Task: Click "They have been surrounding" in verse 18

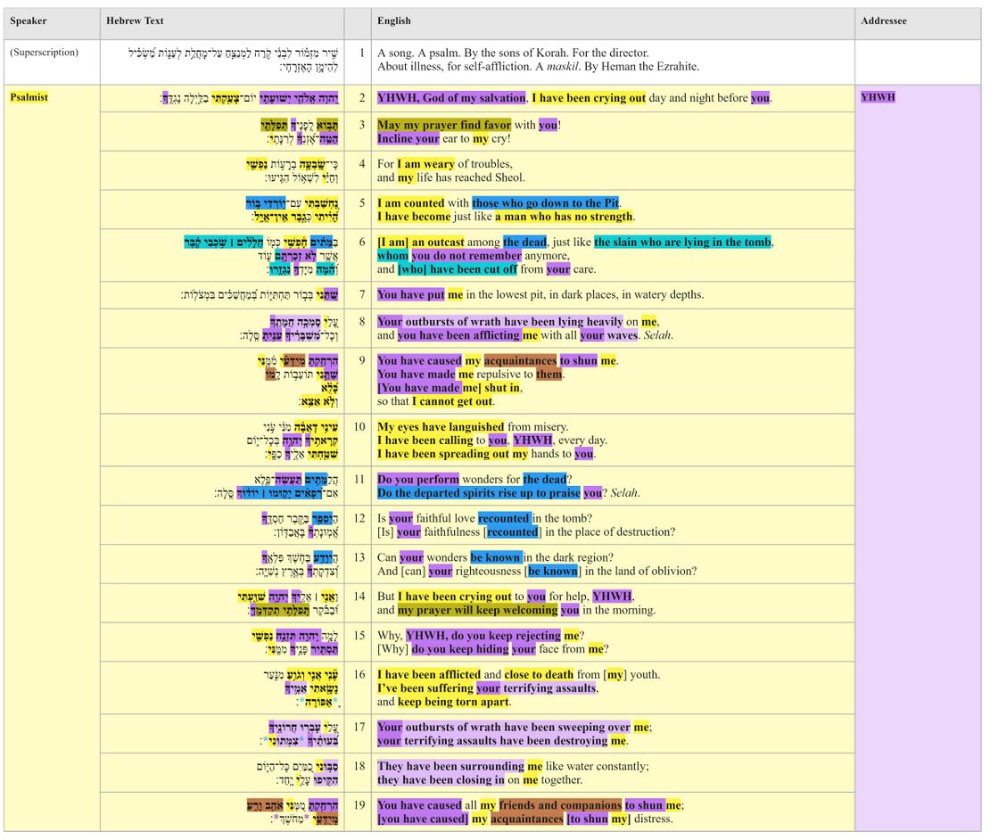Action: (450, 766)
